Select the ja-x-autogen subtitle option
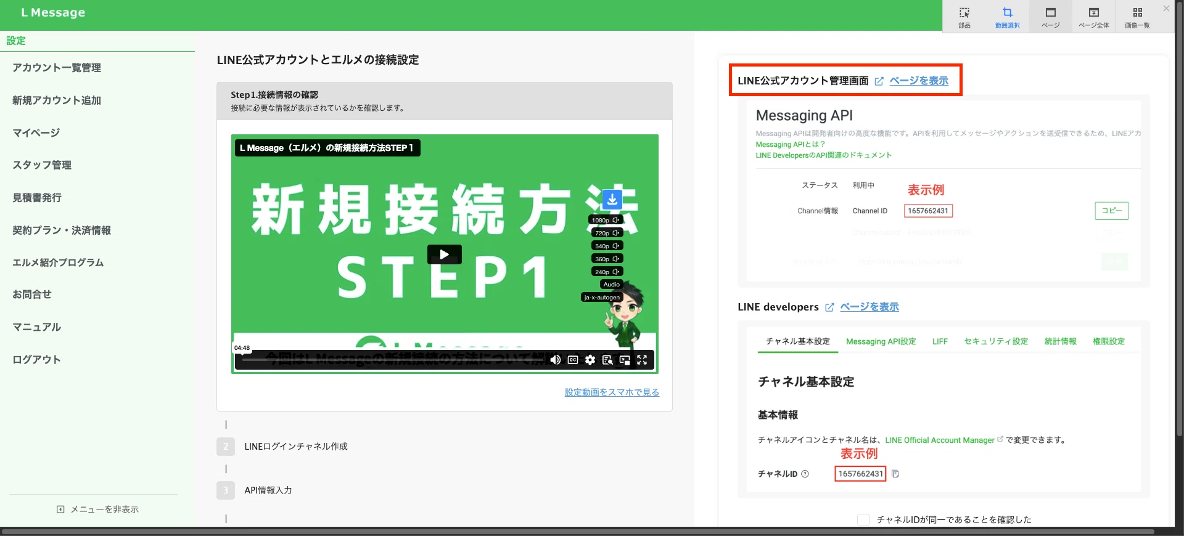The height and width of the screenshot is (536, 1184). point(602,298)
